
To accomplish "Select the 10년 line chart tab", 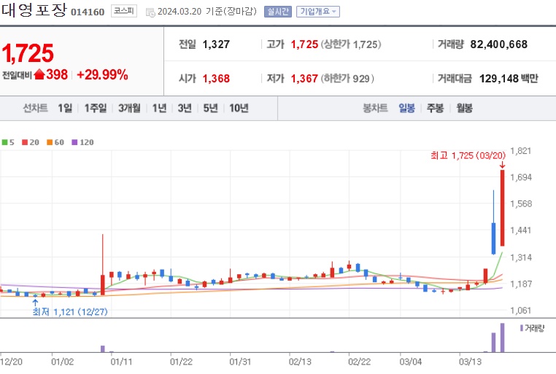I will pyautogui.click(x=239, y=108).
